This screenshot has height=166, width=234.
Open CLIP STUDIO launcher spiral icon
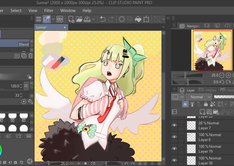click(60, 19)
